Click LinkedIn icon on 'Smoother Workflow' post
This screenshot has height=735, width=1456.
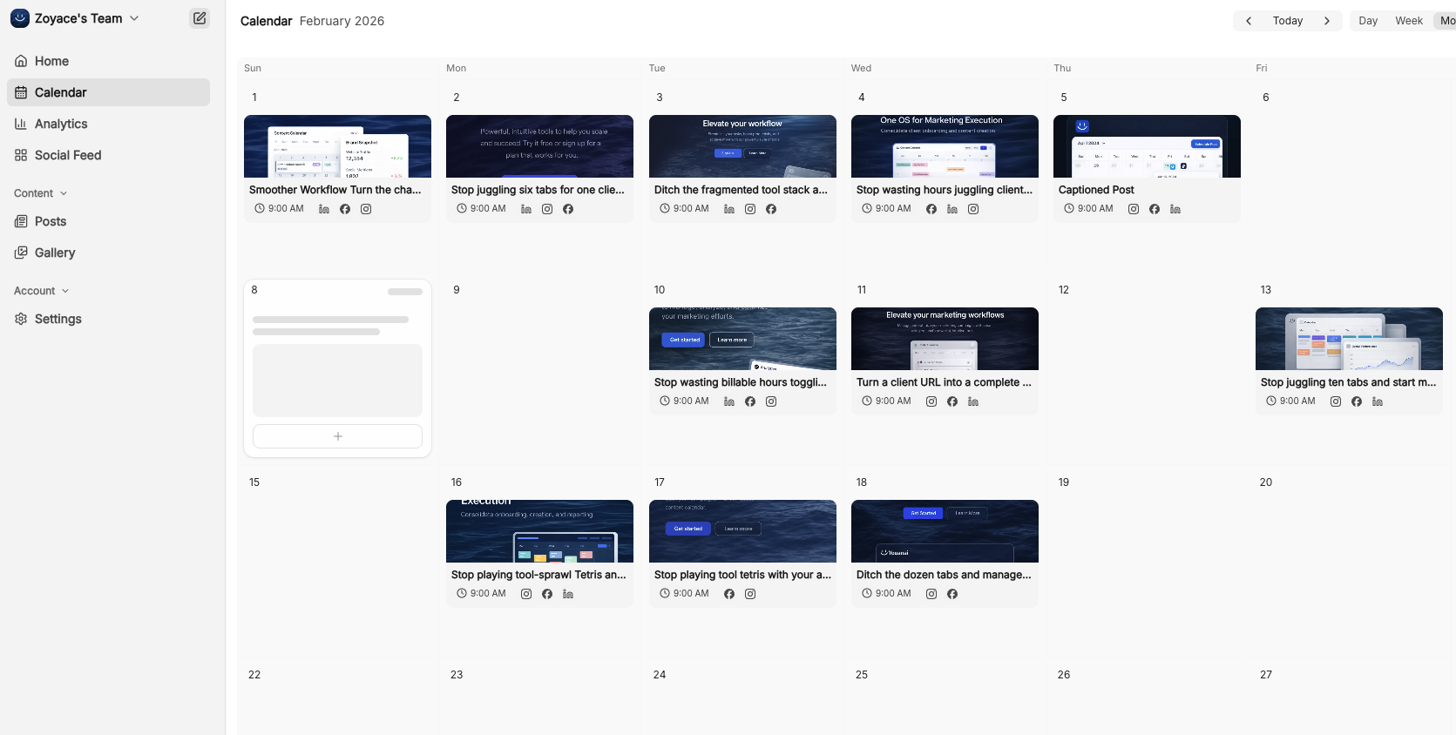point(324,209)
